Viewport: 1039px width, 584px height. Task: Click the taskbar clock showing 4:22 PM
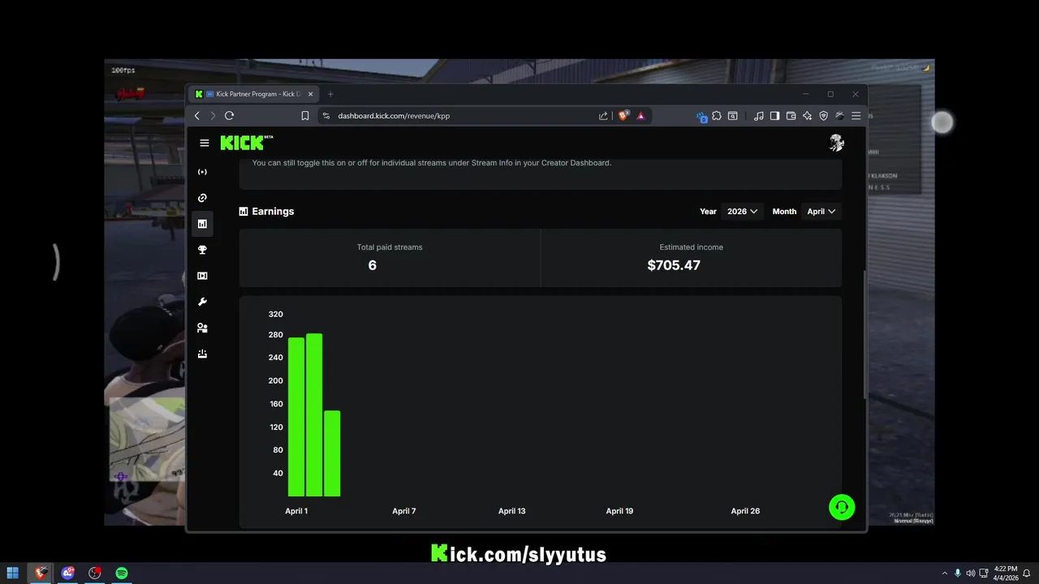1005,573
